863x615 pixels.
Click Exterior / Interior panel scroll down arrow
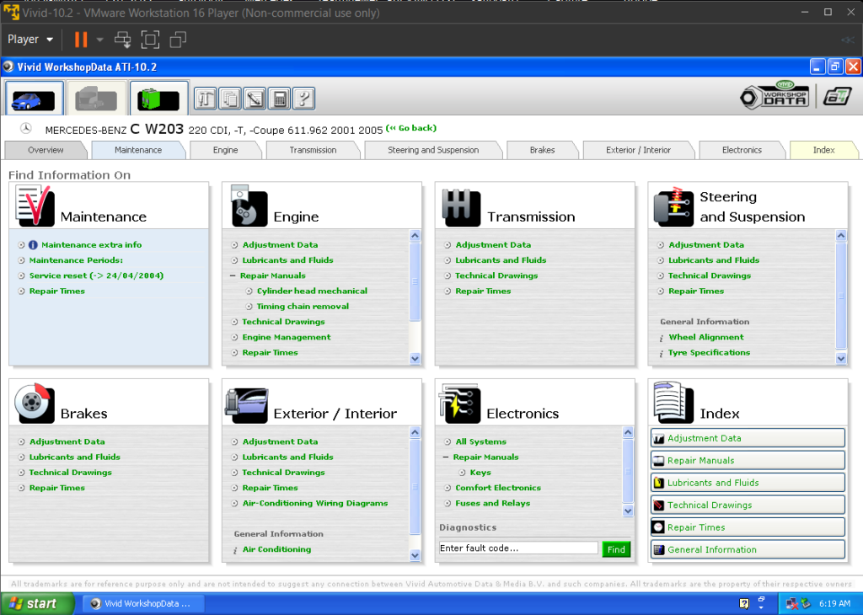click(415, 555)
